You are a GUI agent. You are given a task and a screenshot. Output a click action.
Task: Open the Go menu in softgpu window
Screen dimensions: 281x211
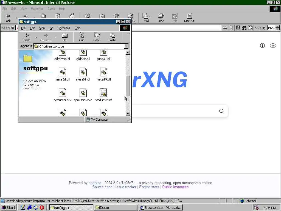[x=52, y=28]
